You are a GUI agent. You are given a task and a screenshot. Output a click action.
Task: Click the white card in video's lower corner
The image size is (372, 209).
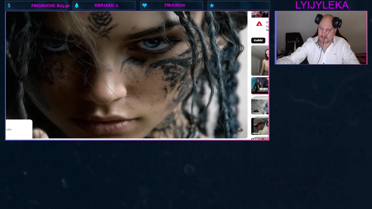[19, 129]
